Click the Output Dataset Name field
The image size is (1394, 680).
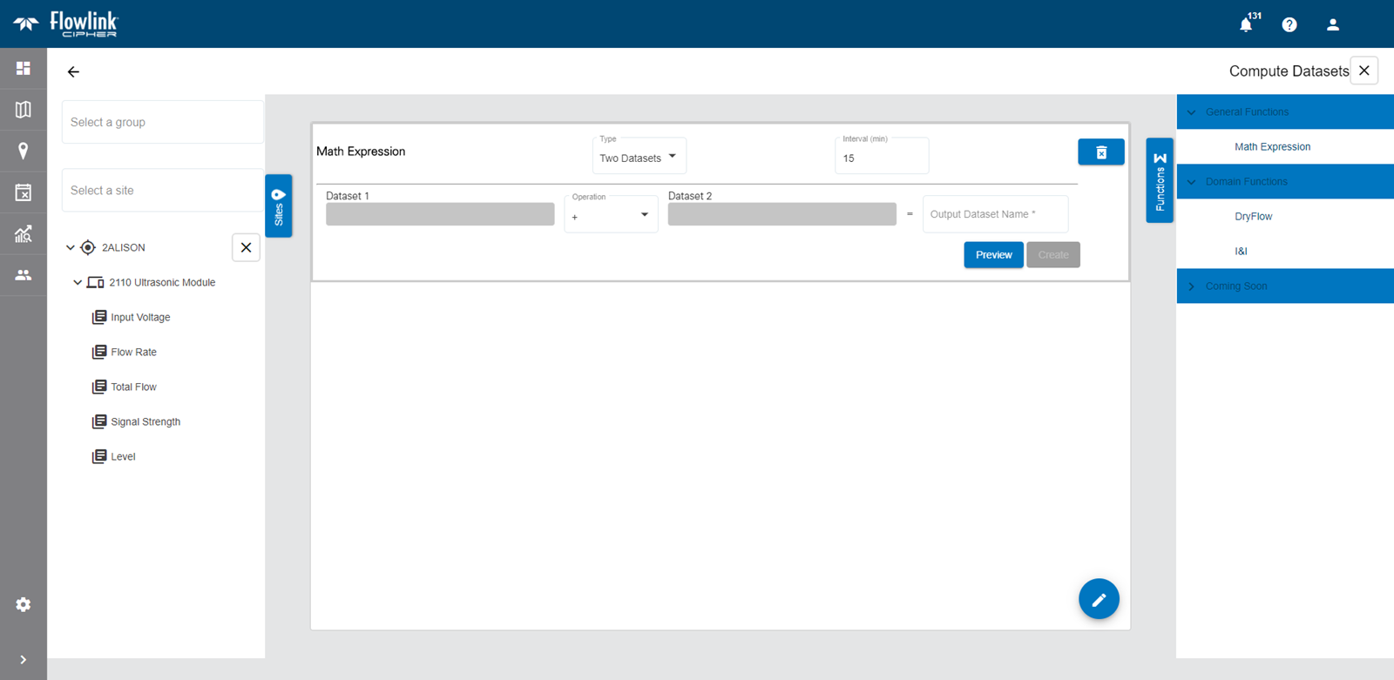tap(995, 214)
